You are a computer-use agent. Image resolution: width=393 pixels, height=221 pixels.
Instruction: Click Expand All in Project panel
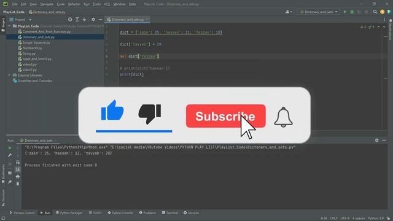[x=77, y=19]
